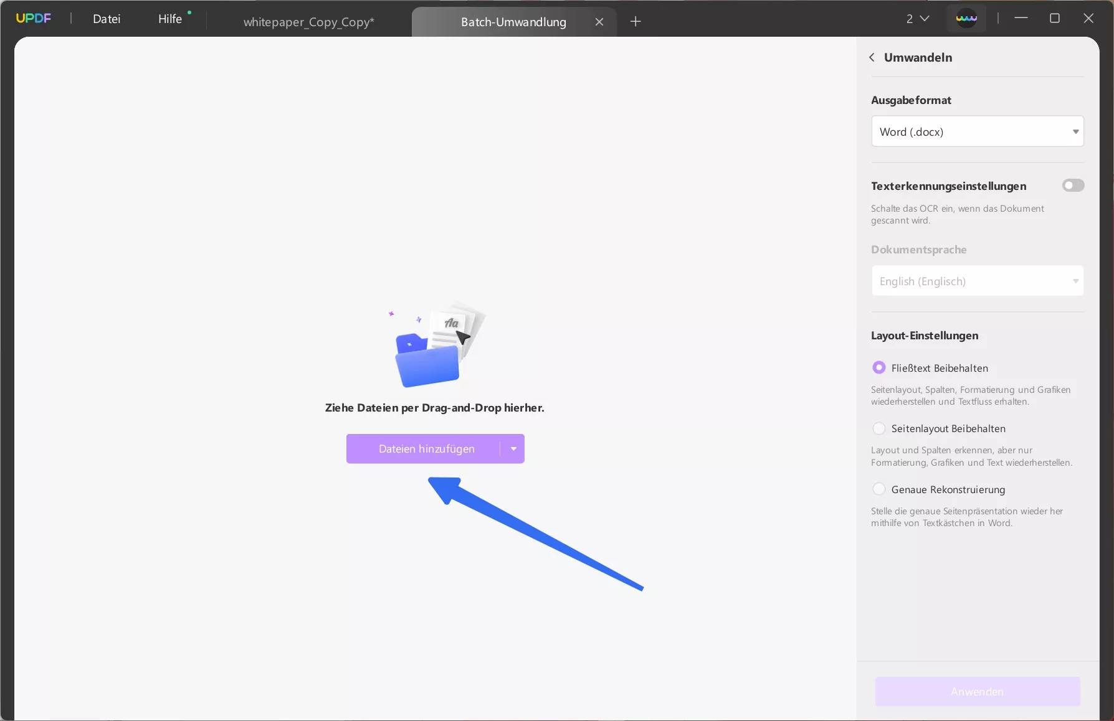Click the Dokumentsprache label
1114x721 pixels.
pos(919,250)
